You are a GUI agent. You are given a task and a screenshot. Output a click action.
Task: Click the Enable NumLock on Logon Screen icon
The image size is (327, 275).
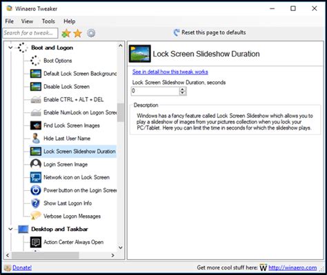click(36, 112)
